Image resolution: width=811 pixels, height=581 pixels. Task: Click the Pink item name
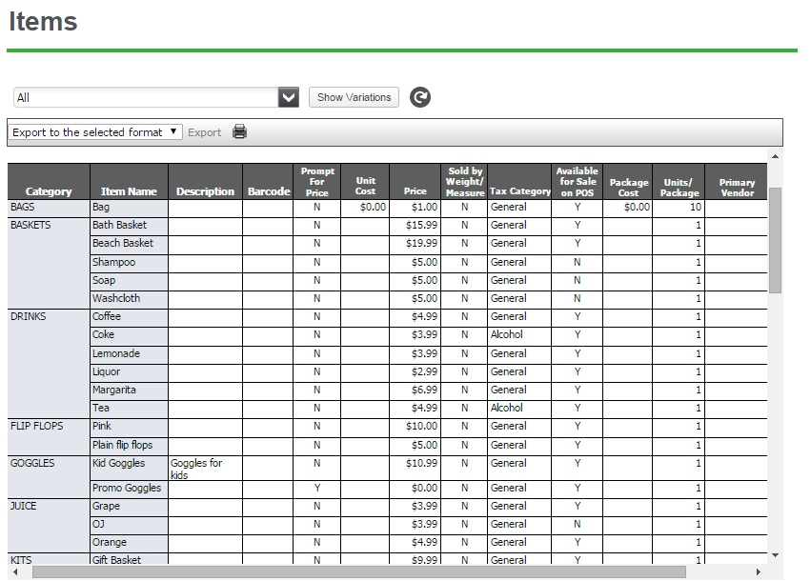[102, 426]
